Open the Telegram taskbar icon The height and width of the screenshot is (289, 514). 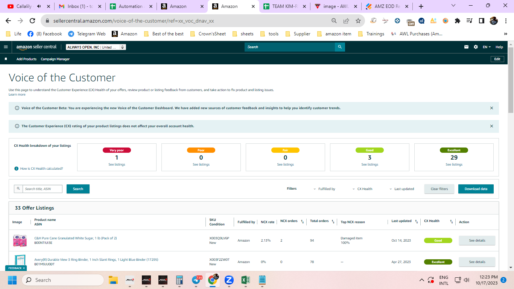click(196, 280)
